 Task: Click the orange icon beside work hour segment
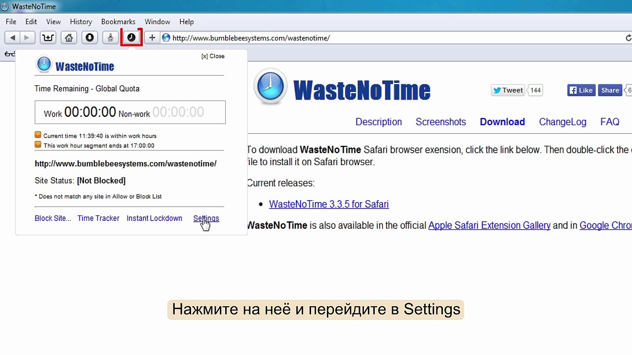(38, 145)
